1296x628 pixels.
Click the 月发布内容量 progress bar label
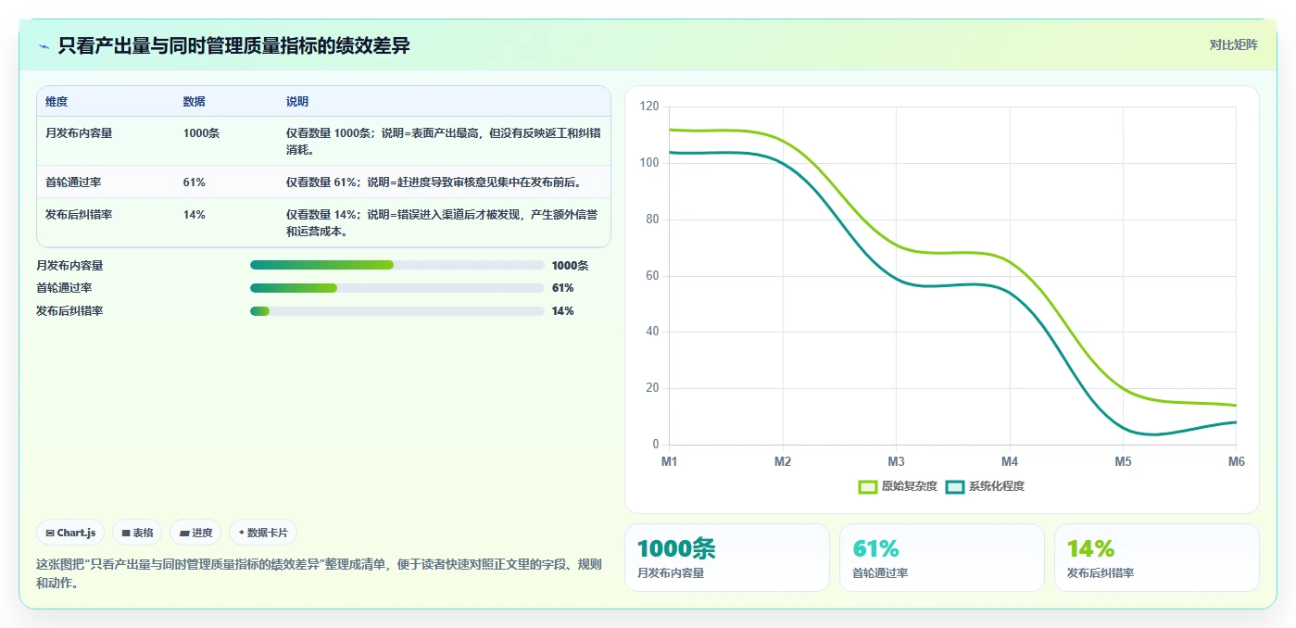[x=69, y=265]
